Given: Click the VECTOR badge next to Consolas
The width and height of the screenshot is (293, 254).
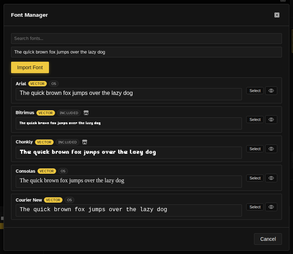Looking at the screenshot, I should [47, 171].
